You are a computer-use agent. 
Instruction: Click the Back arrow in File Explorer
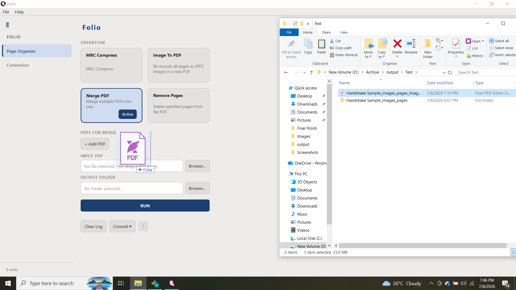(286, 72)
